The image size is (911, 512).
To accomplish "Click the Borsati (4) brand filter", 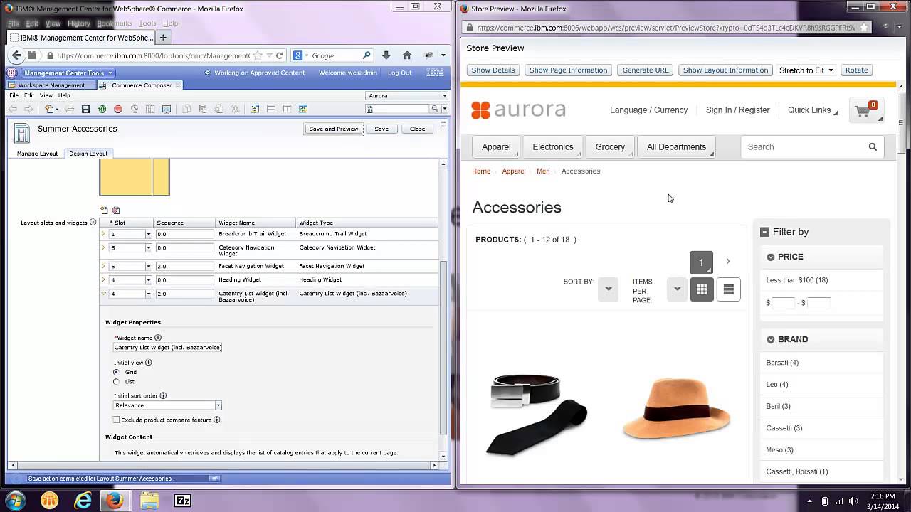I will (782, 363).
